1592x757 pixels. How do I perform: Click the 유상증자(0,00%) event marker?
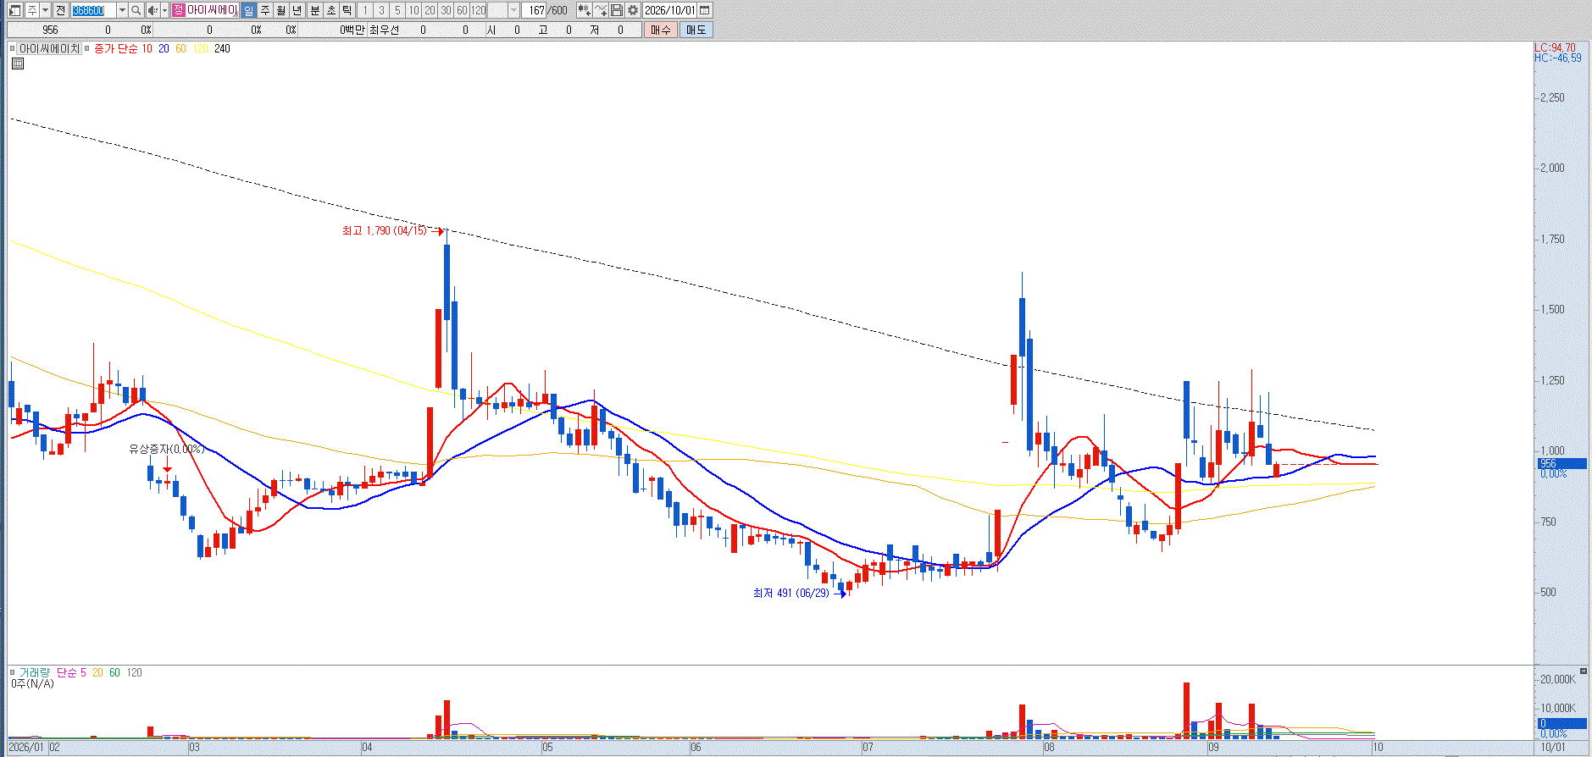coord(166,449)
